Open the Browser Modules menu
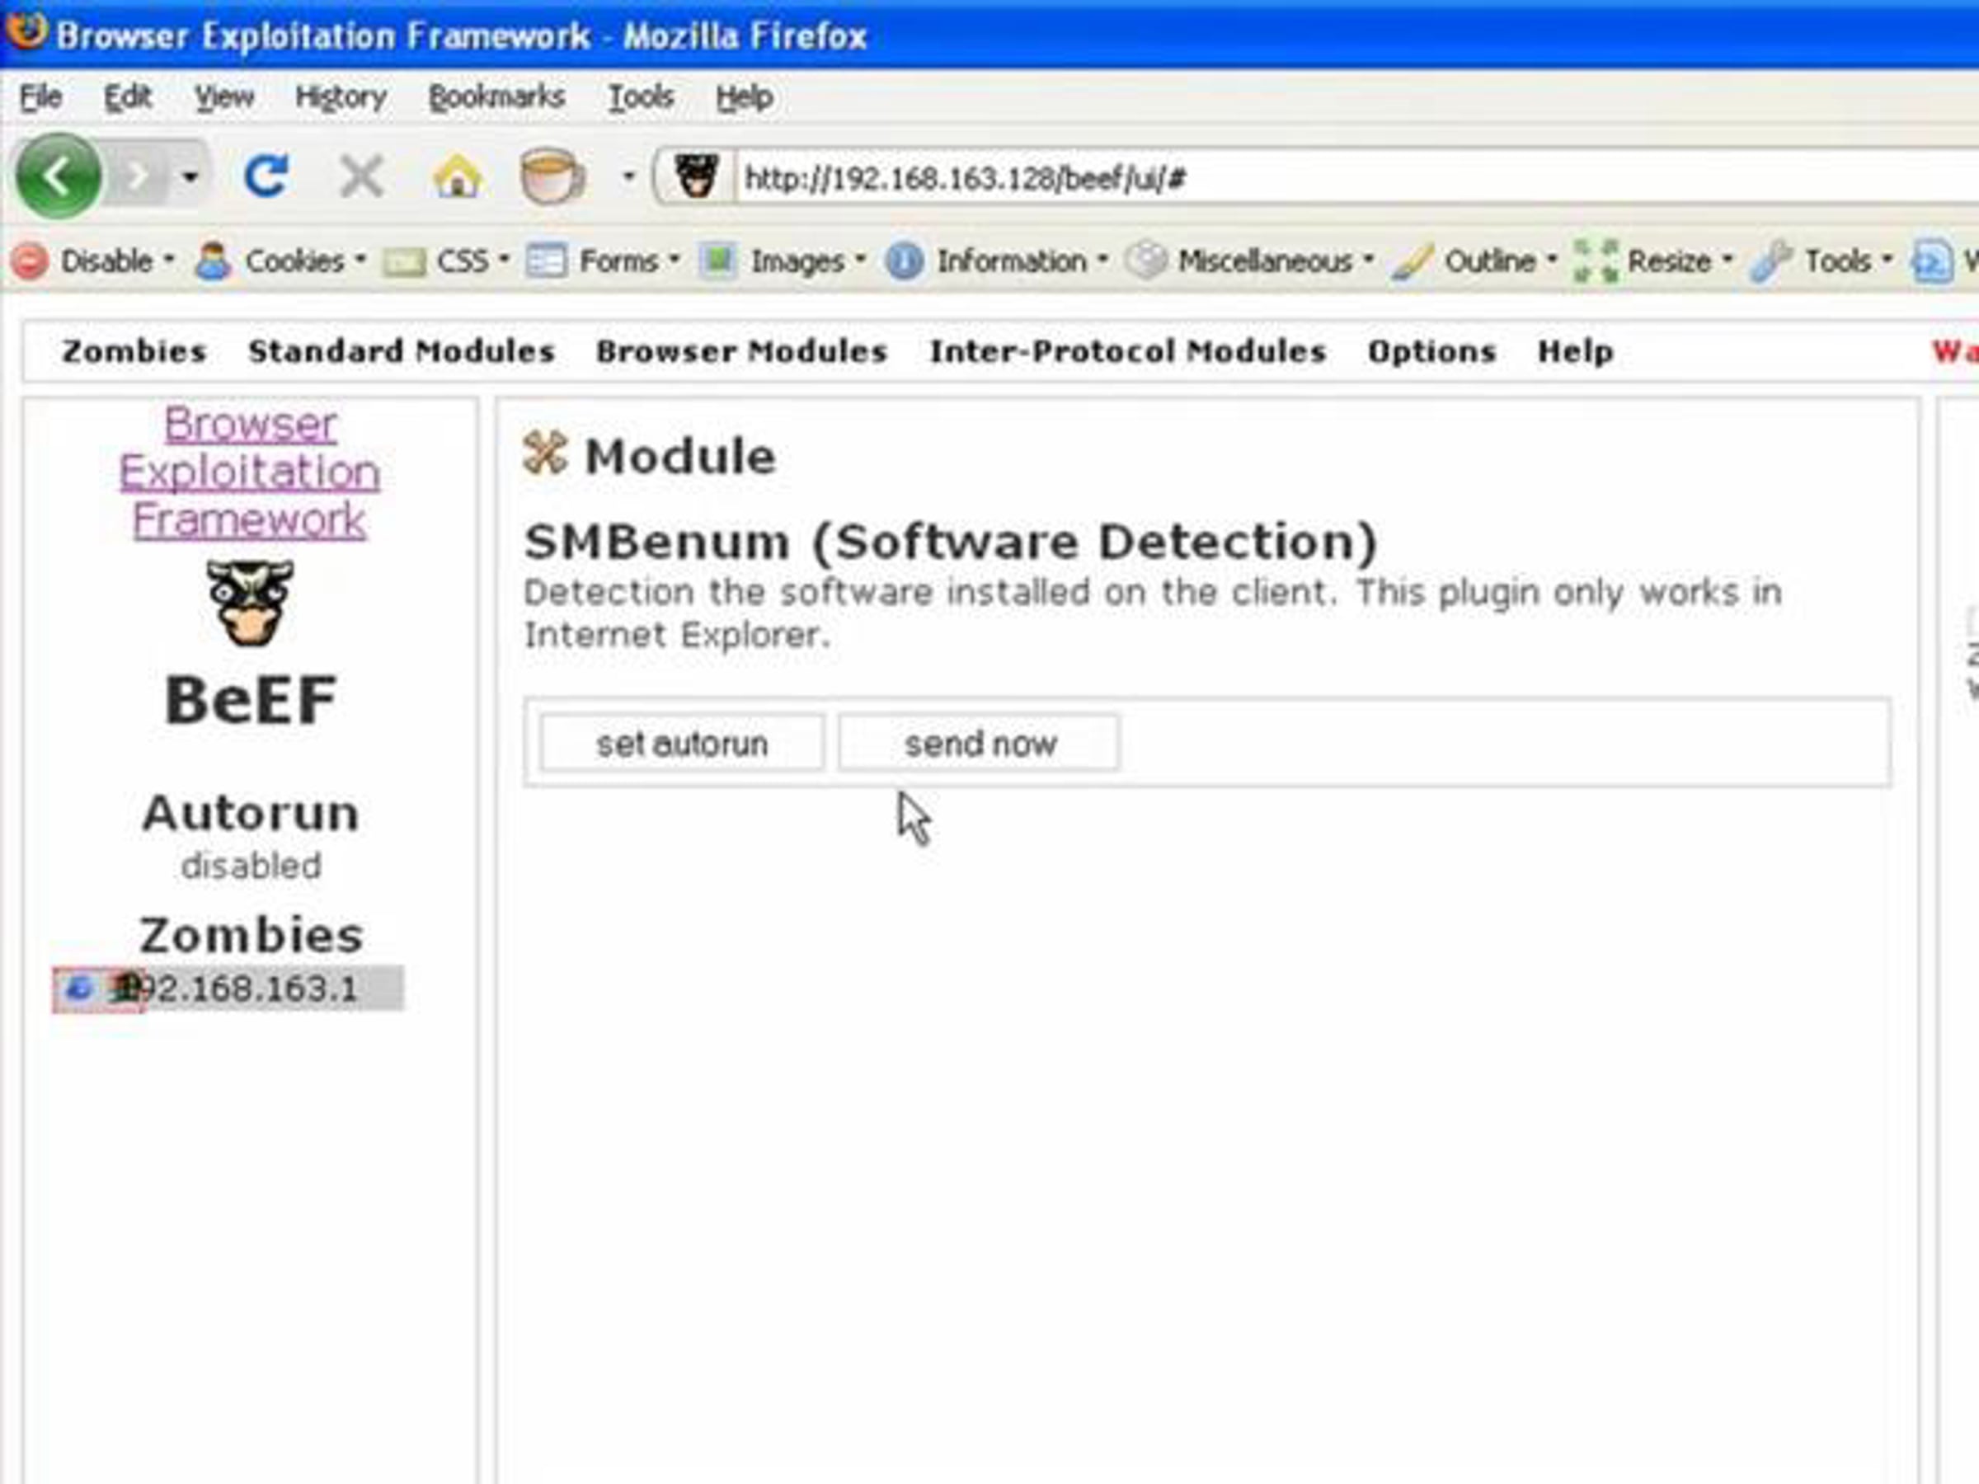 (741, 351)
